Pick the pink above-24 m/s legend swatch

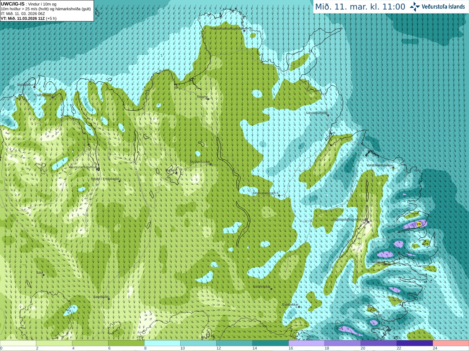pyautogui.click(x=451, y=343)
